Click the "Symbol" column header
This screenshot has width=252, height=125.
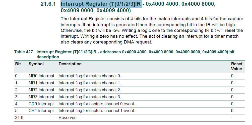coord(36,64)
